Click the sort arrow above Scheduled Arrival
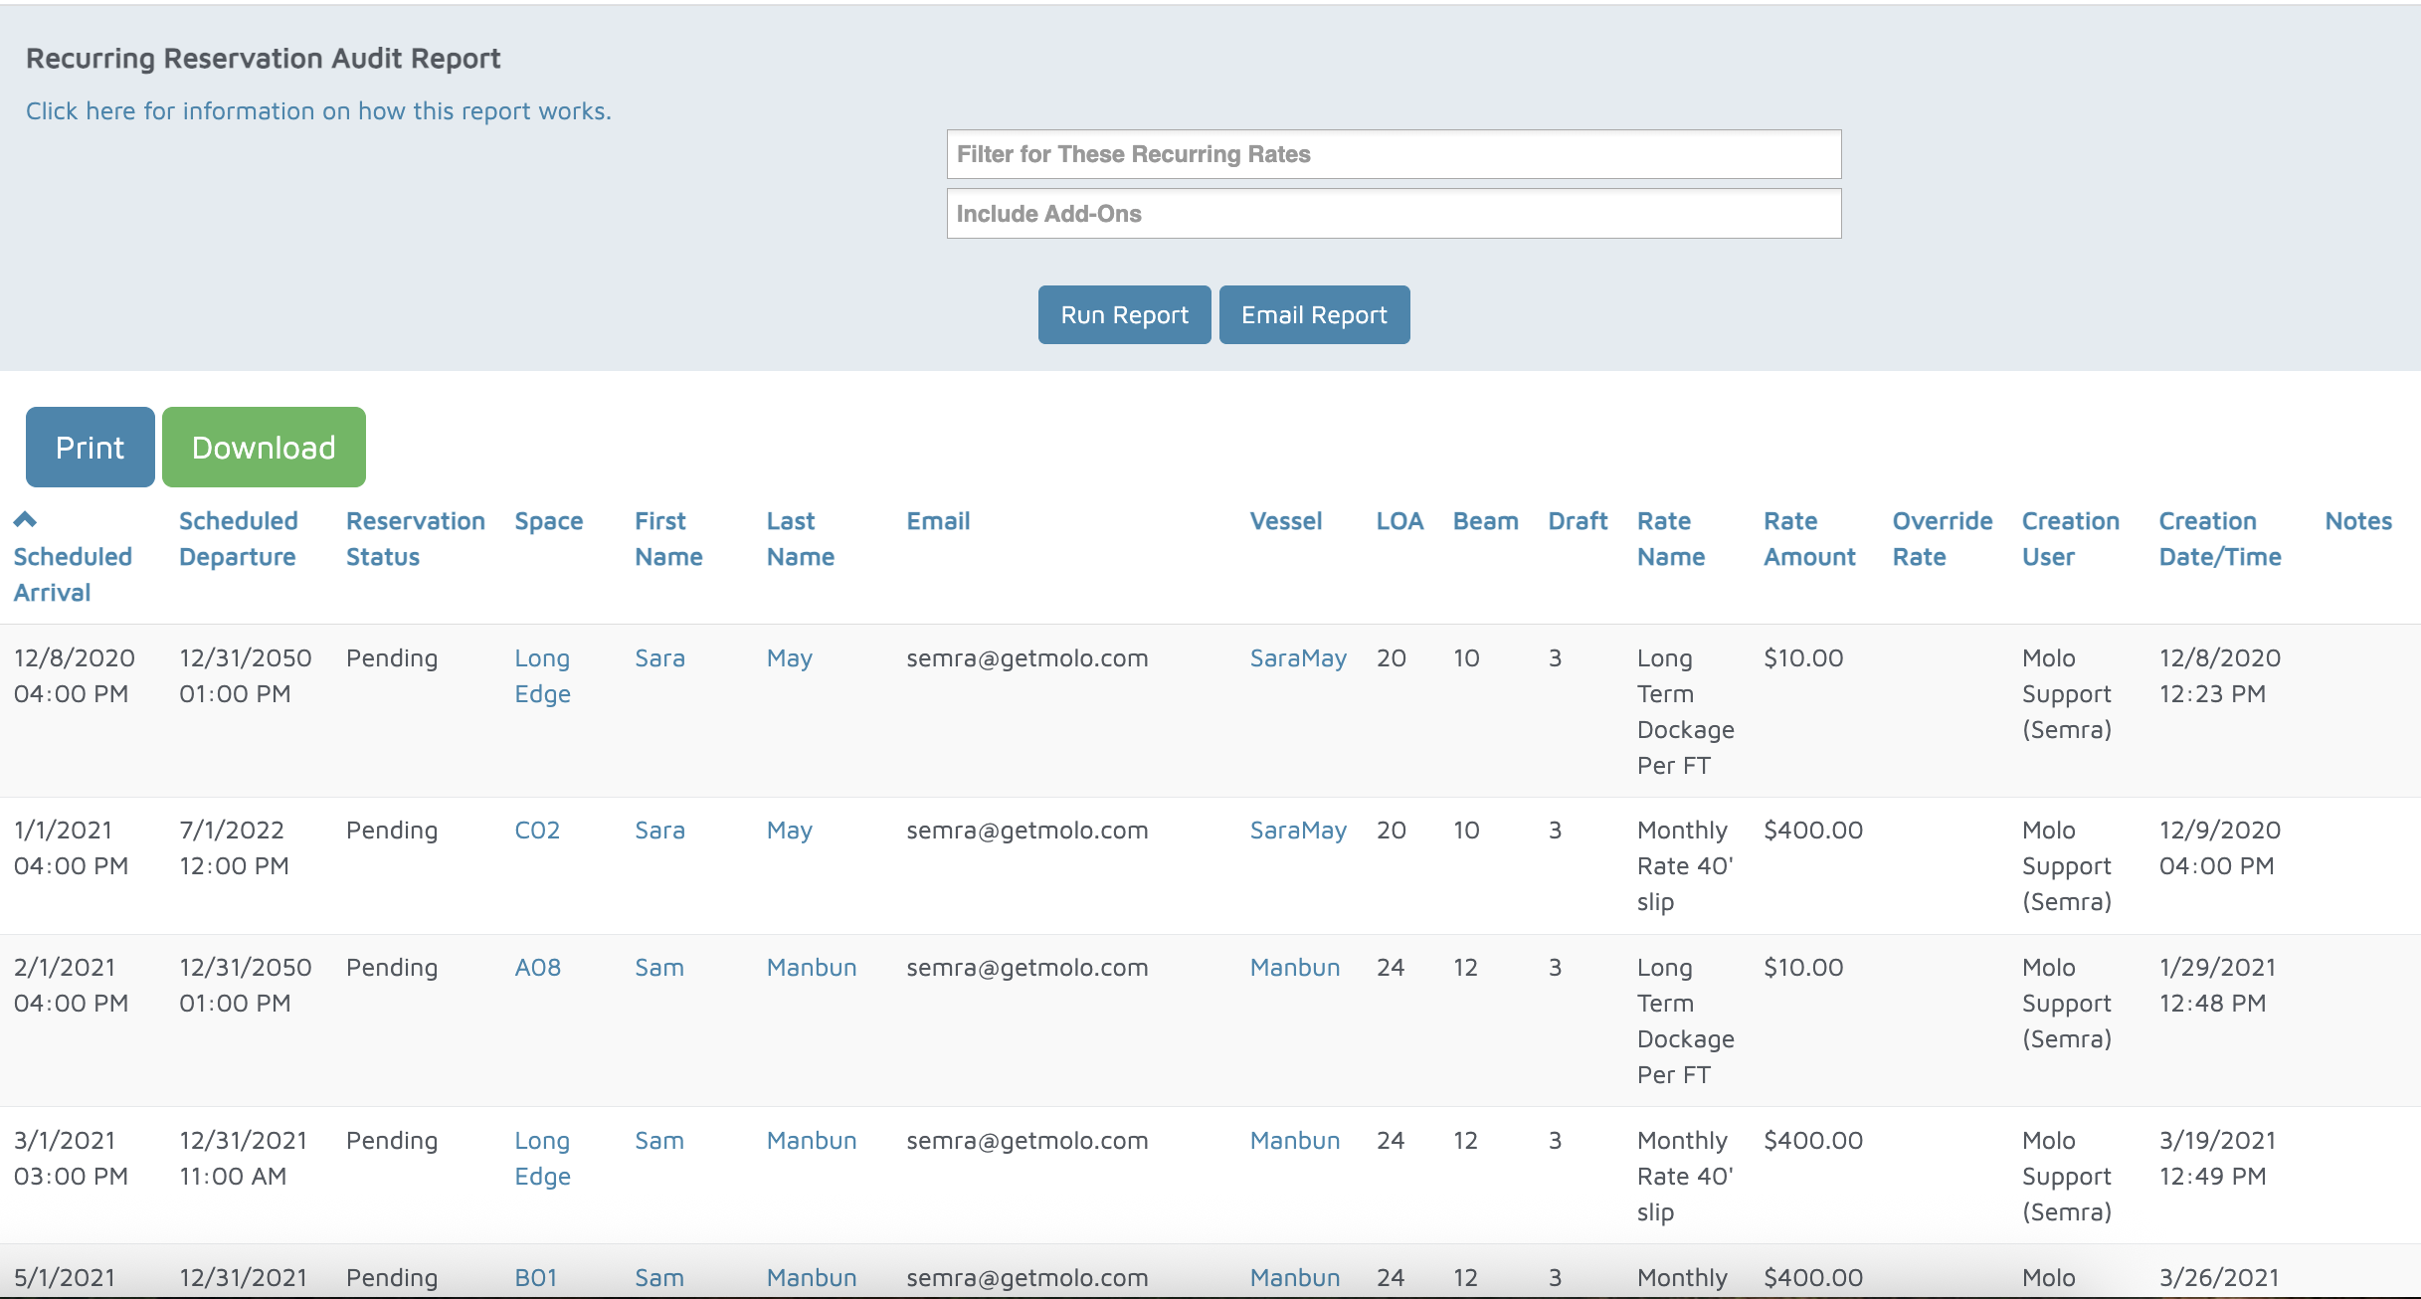Screen dimensions: 2421x1299 [x=25, y=519]
